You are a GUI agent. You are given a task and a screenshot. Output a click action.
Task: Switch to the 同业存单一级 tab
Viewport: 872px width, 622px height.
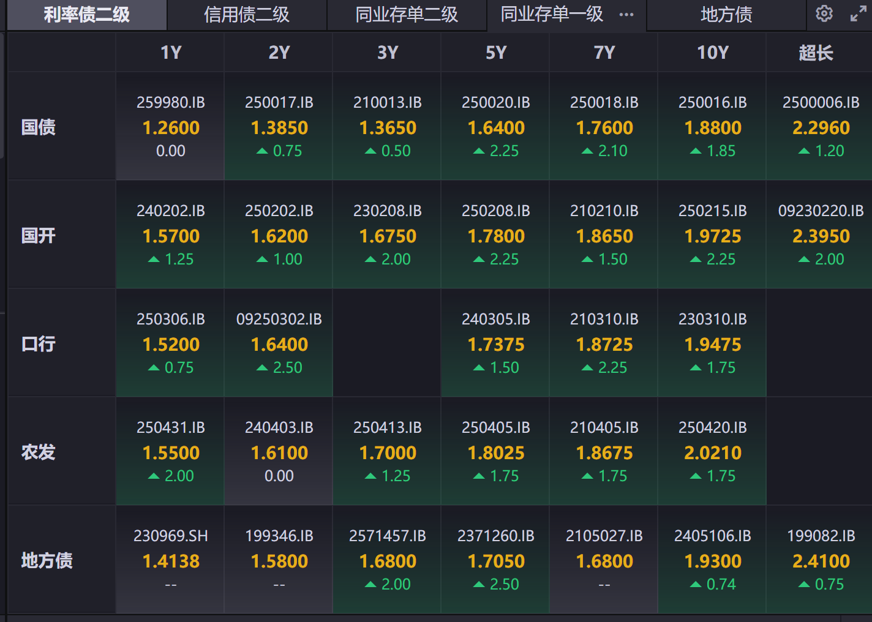[x=552, y=15]
